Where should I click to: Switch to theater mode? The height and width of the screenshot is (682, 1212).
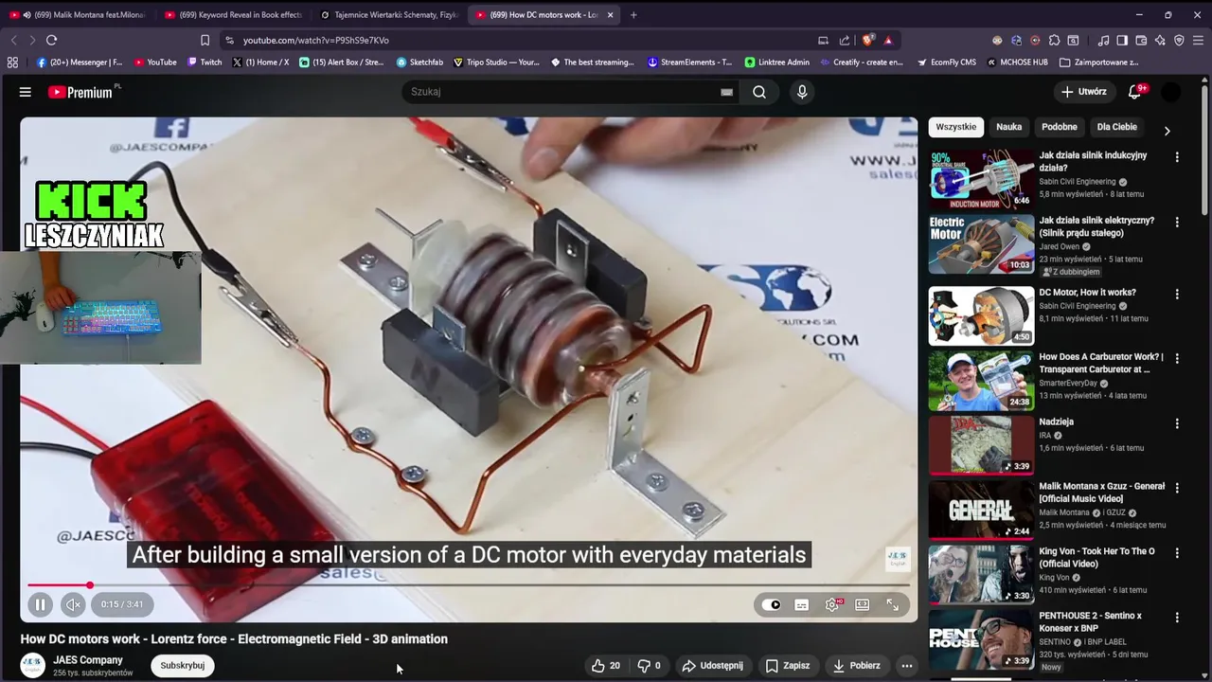[862, 604]
